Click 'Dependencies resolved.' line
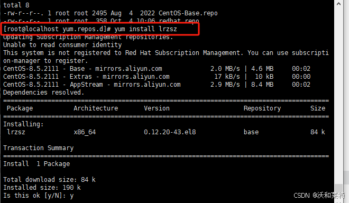 click(x=43, y=93)
